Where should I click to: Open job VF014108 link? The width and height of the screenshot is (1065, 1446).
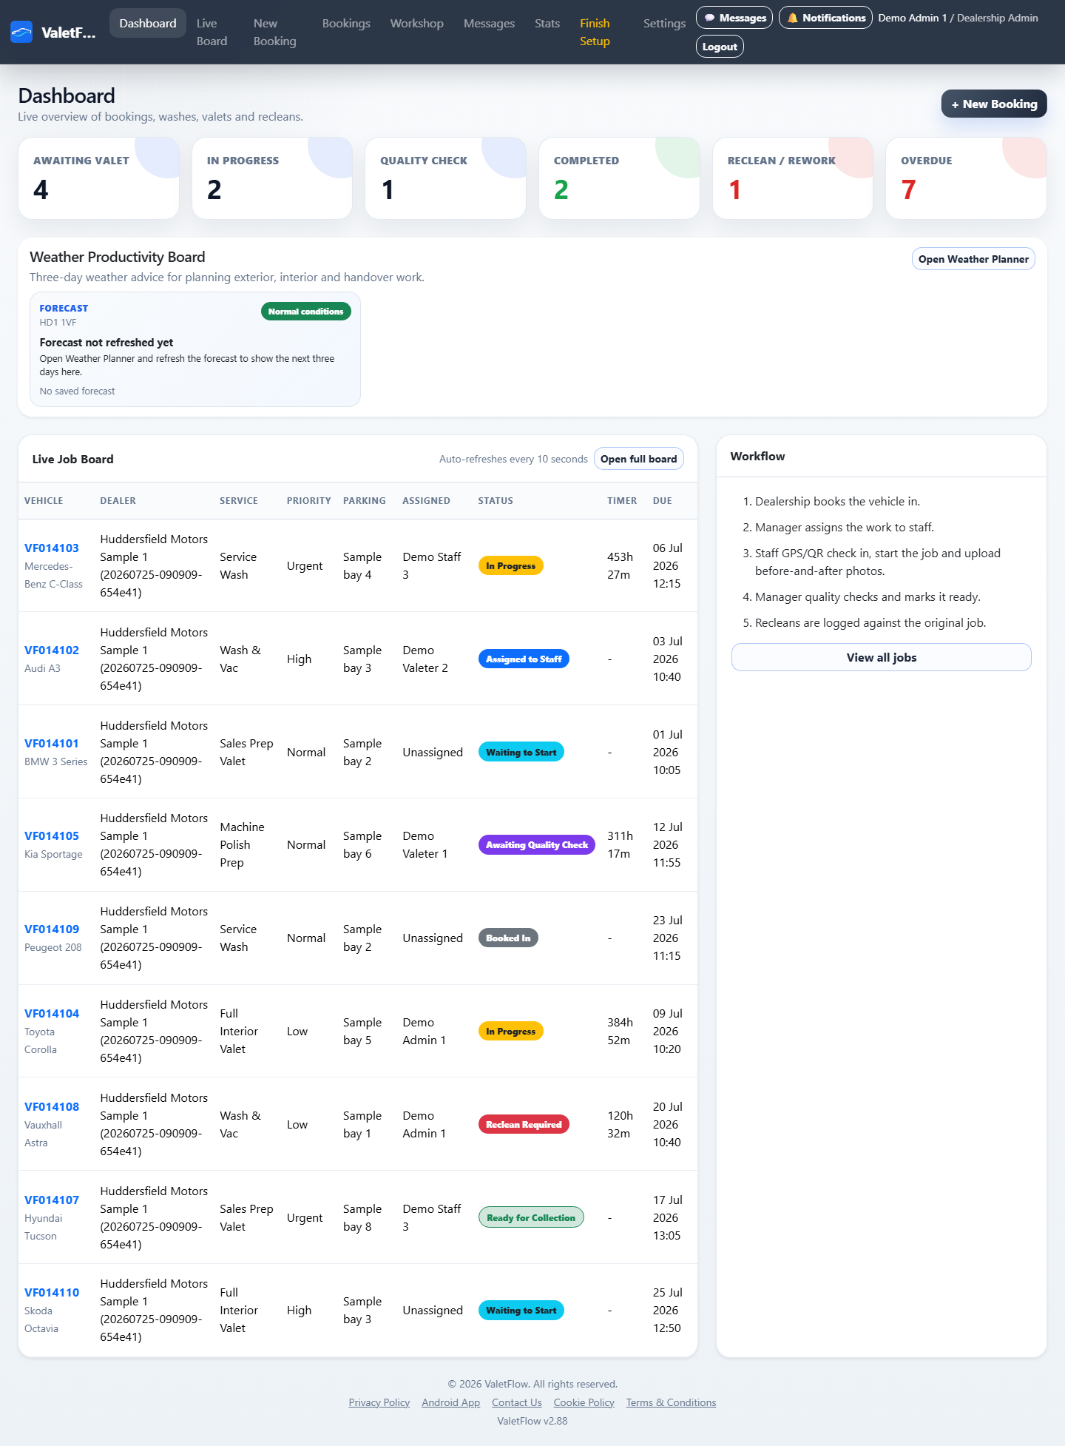click(x=52, y=1107)
